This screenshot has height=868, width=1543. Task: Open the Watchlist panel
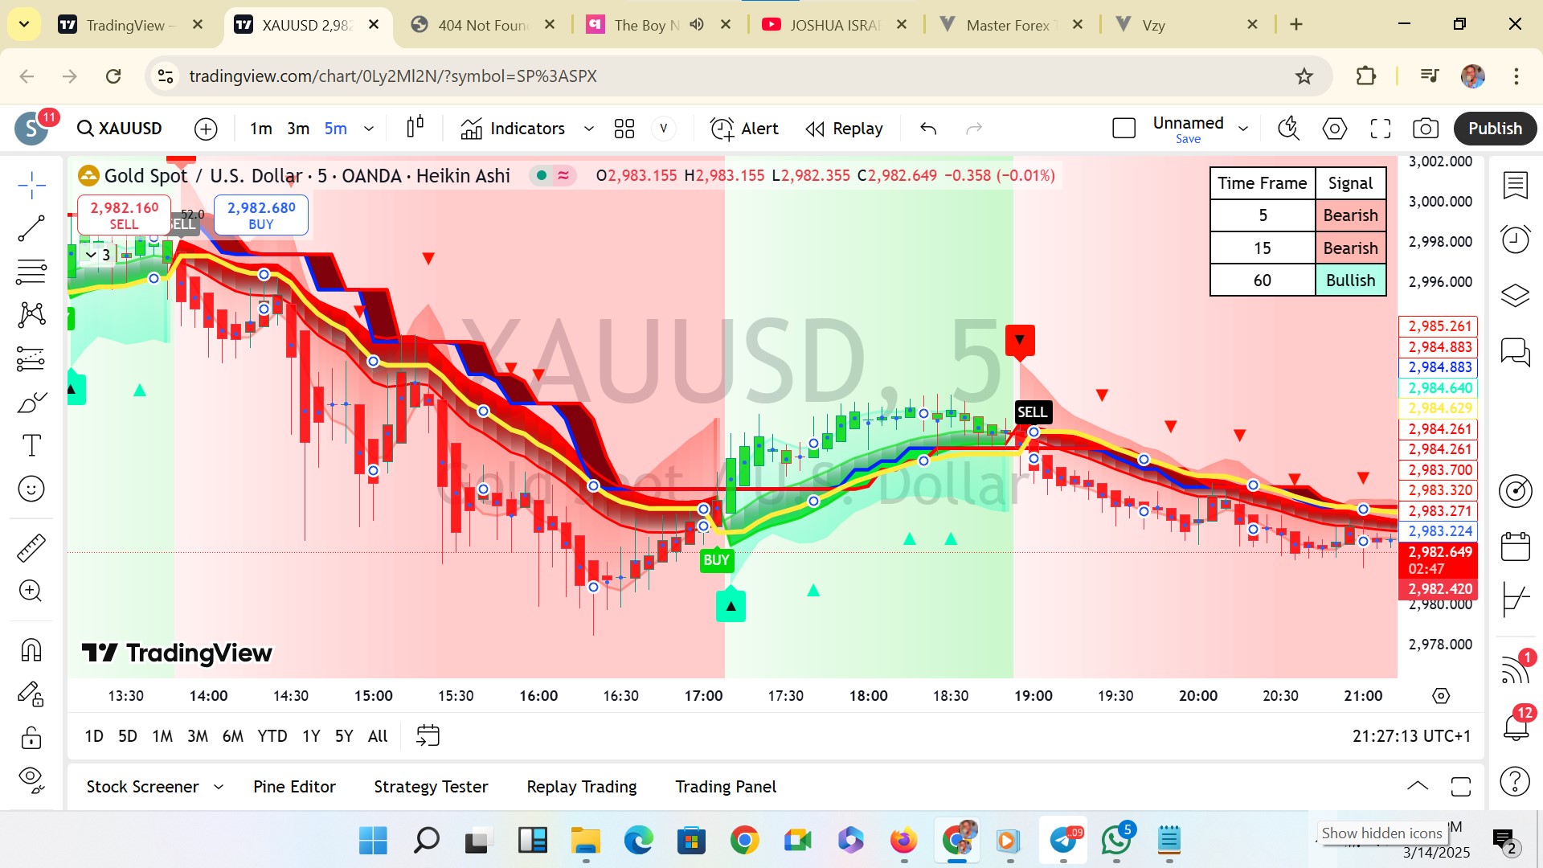click(1515, 185)
